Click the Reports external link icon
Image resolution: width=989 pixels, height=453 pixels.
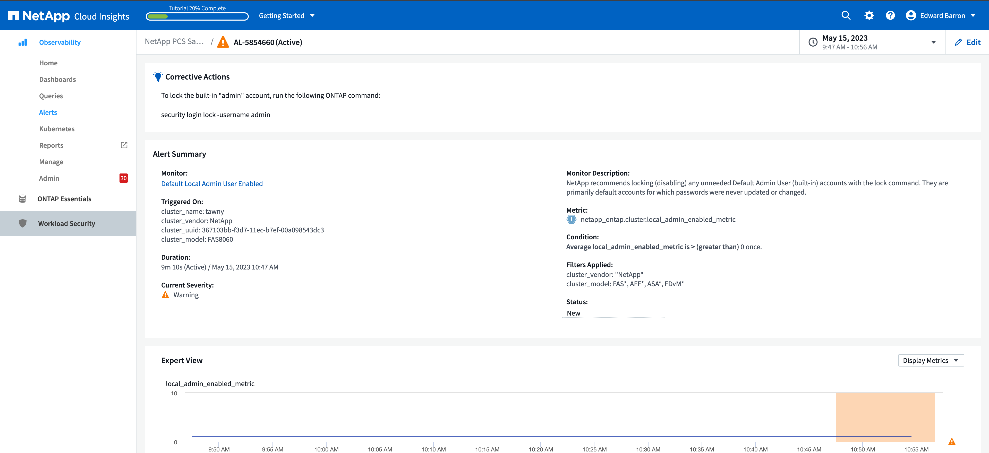click(x=124, y=145)
